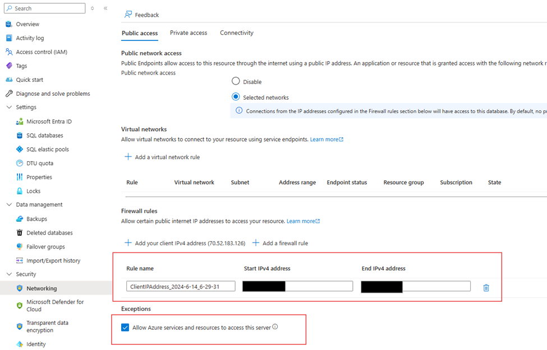
Task: Switch to the Private access tab
Action: [x=189, y=32]
